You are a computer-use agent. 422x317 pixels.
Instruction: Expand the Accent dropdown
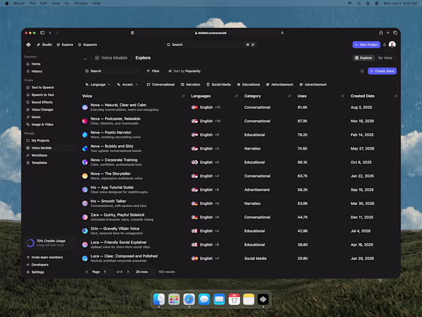click(x=128, y=85)
